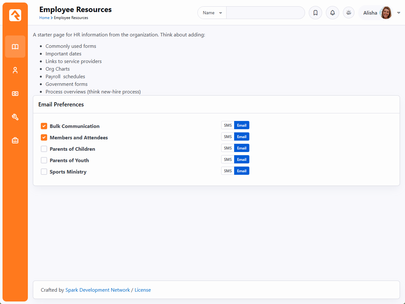Open notifications bell icon
405x304 pixels.
pyautogui.click(x=333, y=13)
